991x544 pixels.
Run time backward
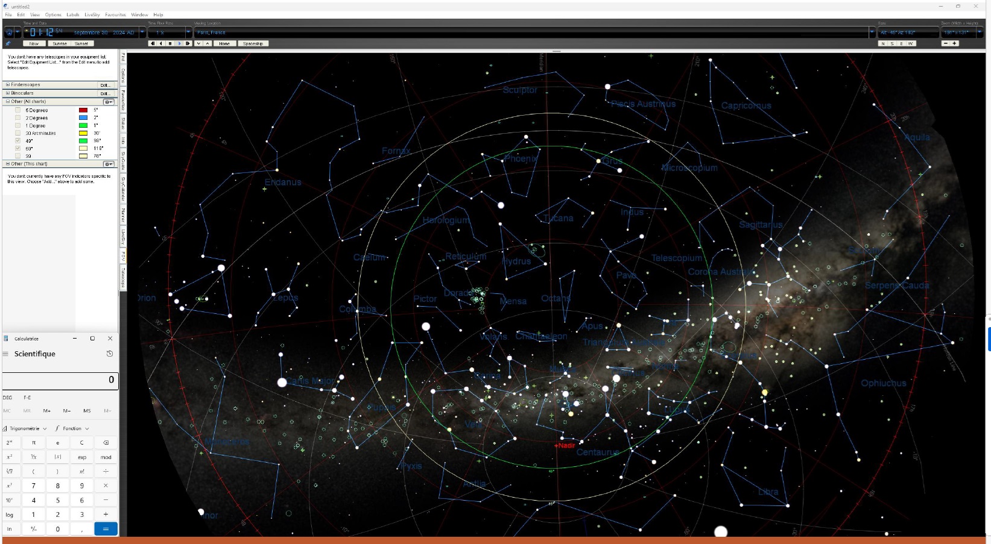click(x=161, y=43)
